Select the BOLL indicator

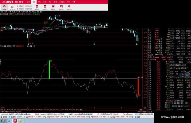70,110
